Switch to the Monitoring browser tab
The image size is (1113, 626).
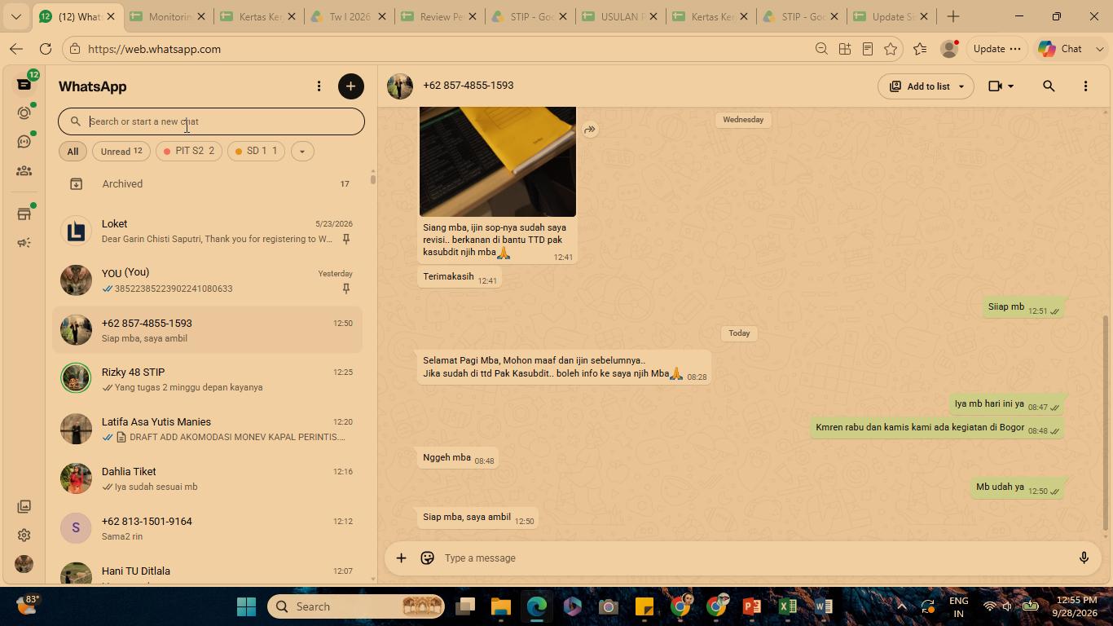coord(168,16)
